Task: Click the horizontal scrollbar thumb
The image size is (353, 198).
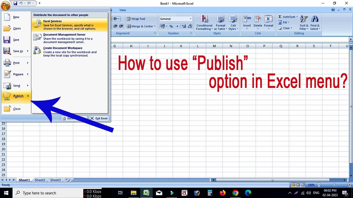Action: point(272,180)
